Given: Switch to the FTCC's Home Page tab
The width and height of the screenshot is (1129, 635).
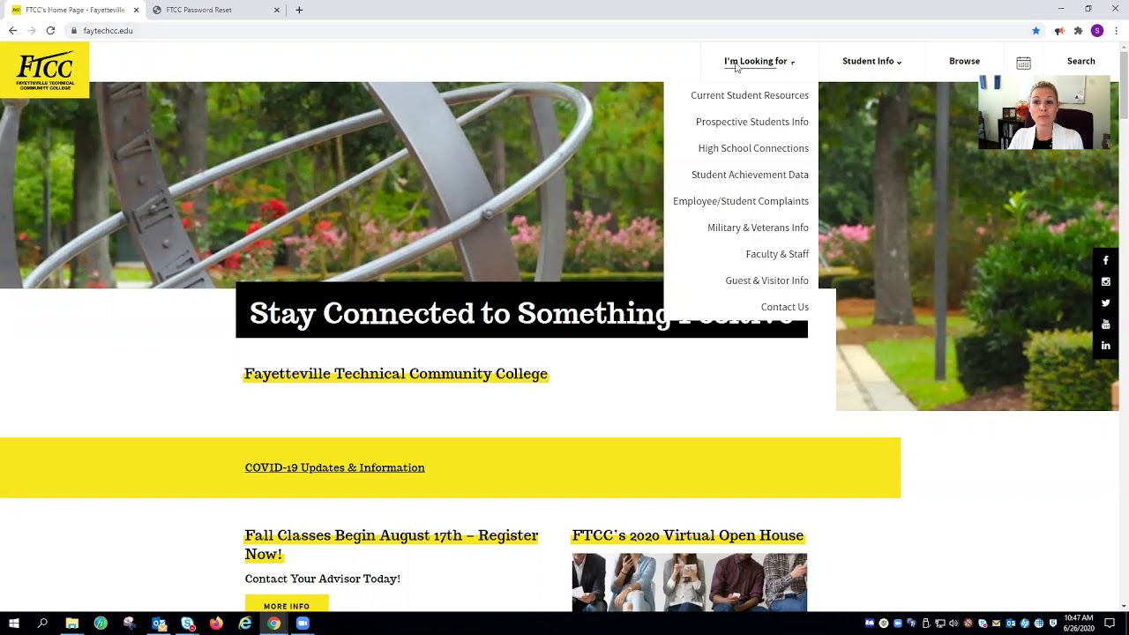Looking at the screenshot, I should point(75,10).
